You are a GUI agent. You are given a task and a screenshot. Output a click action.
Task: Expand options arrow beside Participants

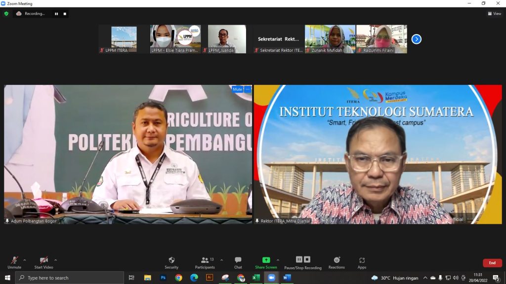pyautogui.click(x=221, y=260)
